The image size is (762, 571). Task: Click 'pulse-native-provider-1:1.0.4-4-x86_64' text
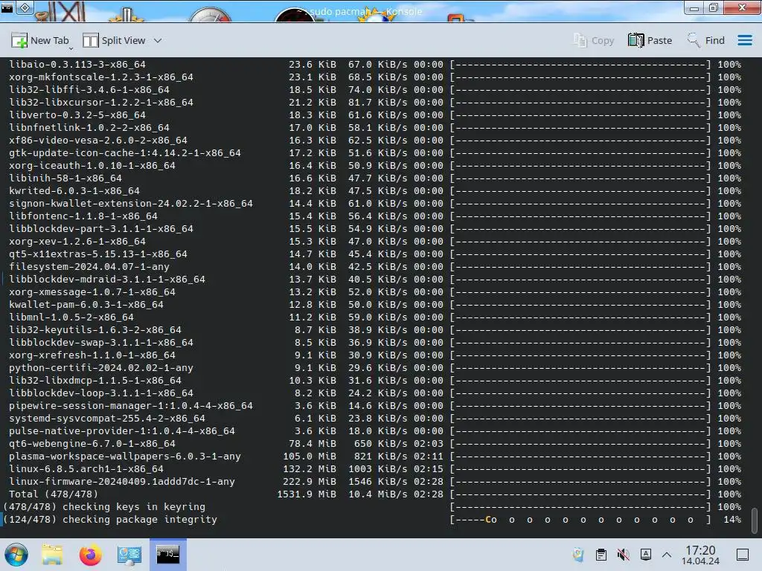click(122, 430)
